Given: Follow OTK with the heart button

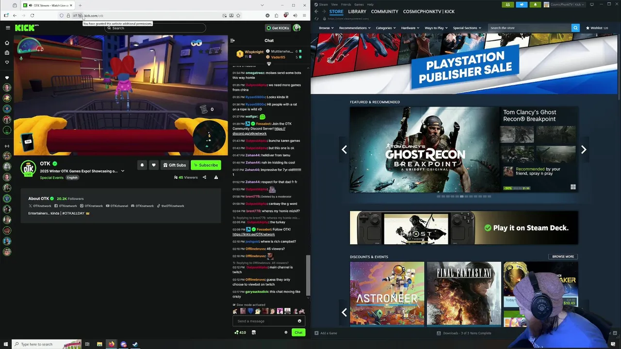Looking at the screenshot, I should 154,165.
